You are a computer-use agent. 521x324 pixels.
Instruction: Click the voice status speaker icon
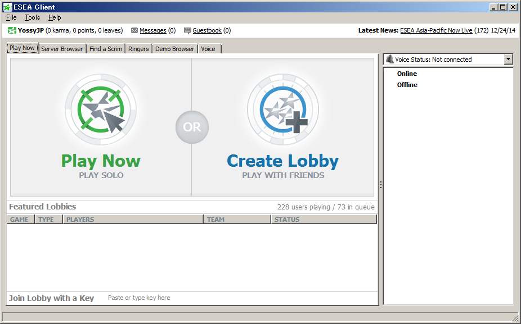click(x=390, y=60)
